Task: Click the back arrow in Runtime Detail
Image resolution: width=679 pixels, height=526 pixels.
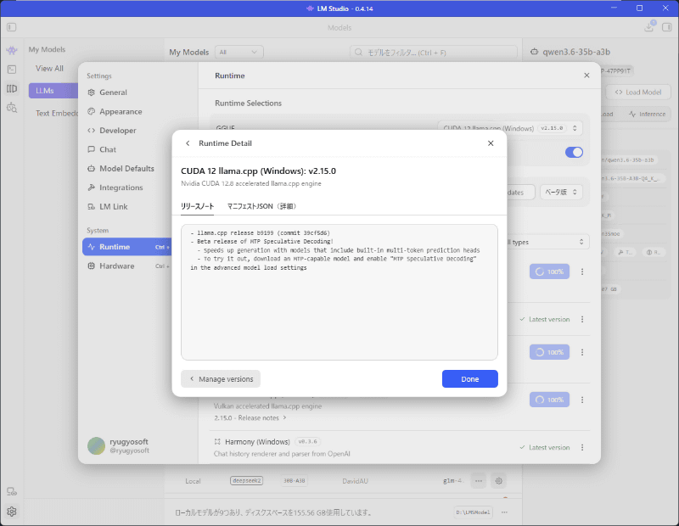Action: click(188, 143)
